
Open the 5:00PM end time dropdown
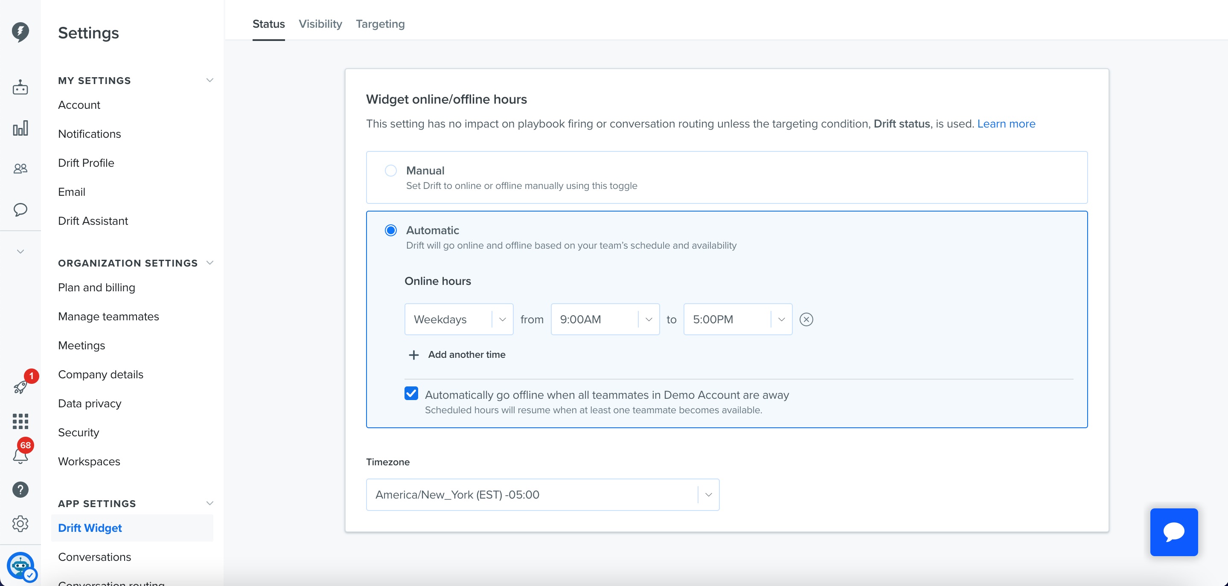(x=737, y=319)
